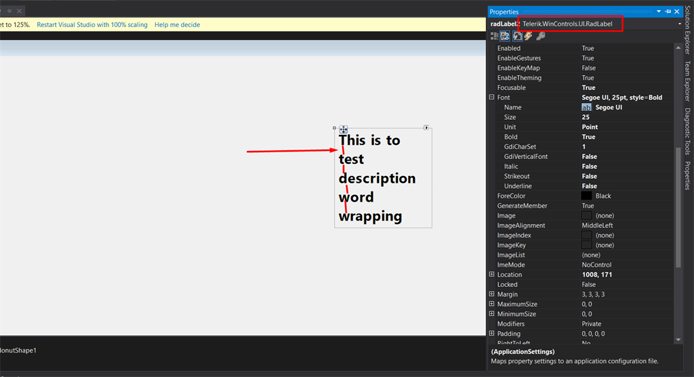Click the Bold value True
Screen dimensions: 694x377
pos(588,137)
